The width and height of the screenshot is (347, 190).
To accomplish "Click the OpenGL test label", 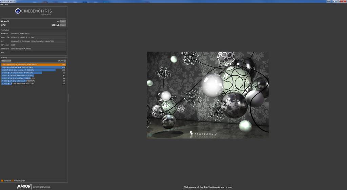I will point(5,21).
